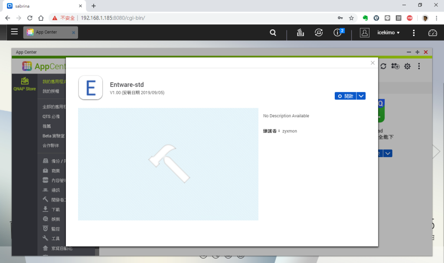Open the external devices icon
The width and height of the screenshot is (444, 263).
pos(319,33)
